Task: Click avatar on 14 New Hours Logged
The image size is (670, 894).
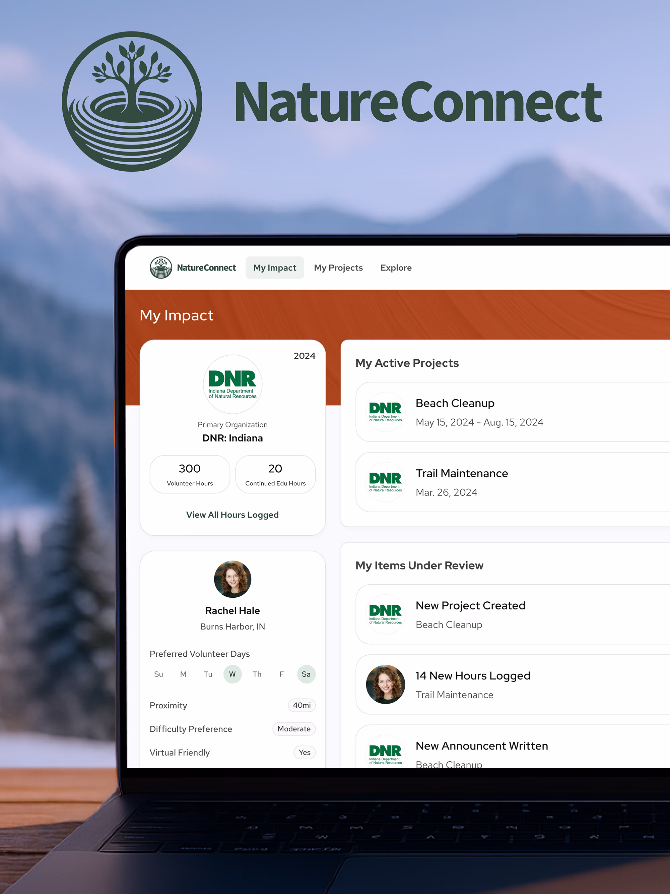Action: click(x=386, y=684)
